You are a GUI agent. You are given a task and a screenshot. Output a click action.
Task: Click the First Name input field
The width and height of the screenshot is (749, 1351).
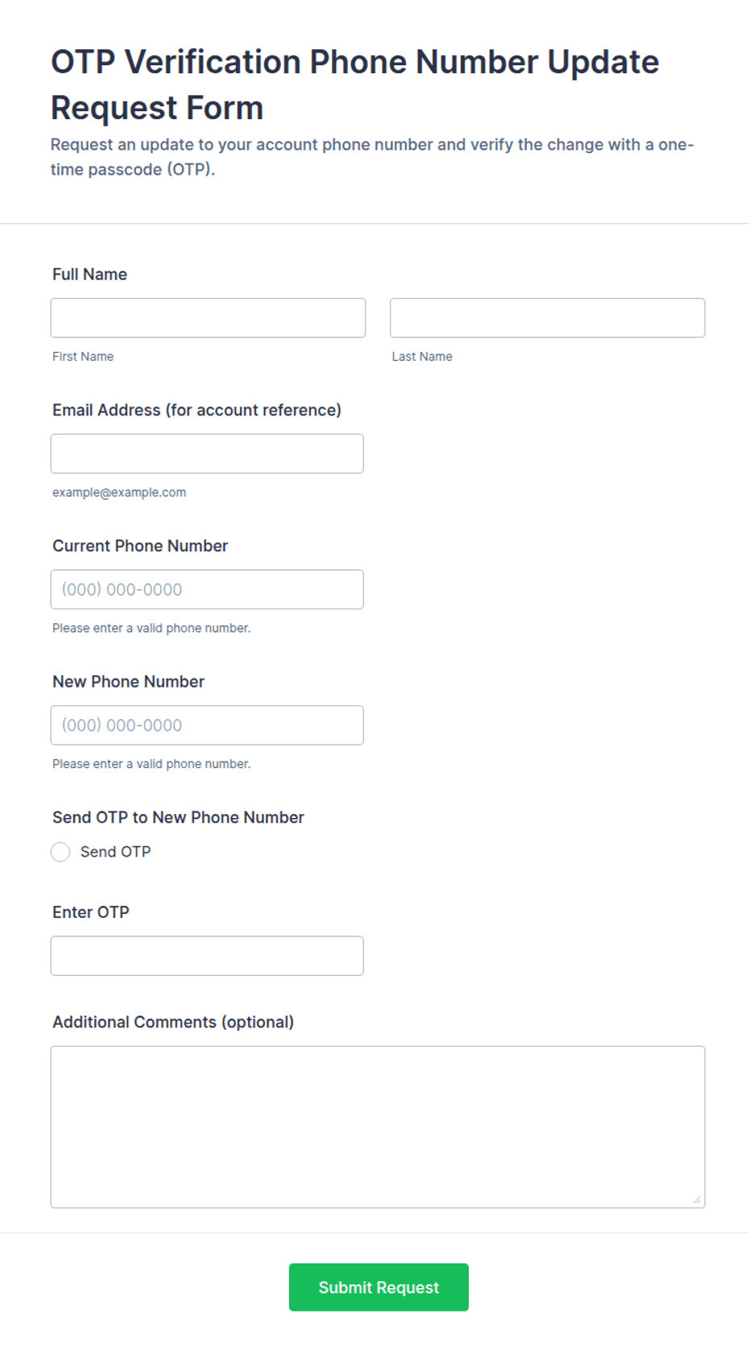[x=208, y=318]
